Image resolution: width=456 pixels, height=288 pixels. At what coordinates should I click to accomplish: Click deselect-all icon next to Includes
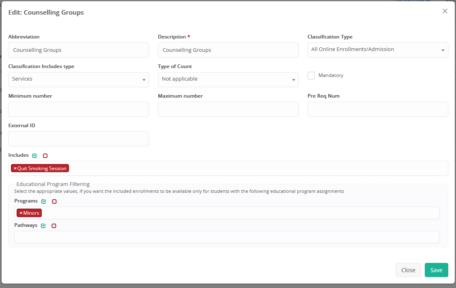pyautogui.click(x=45, y=156)
